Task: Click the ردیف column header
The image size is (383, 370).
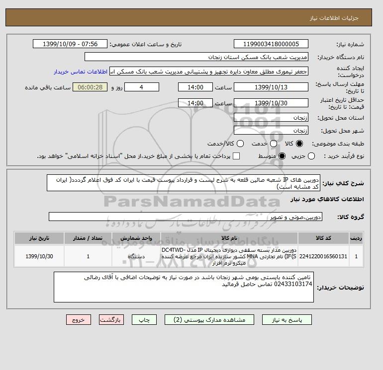Action: click(356, 238)
